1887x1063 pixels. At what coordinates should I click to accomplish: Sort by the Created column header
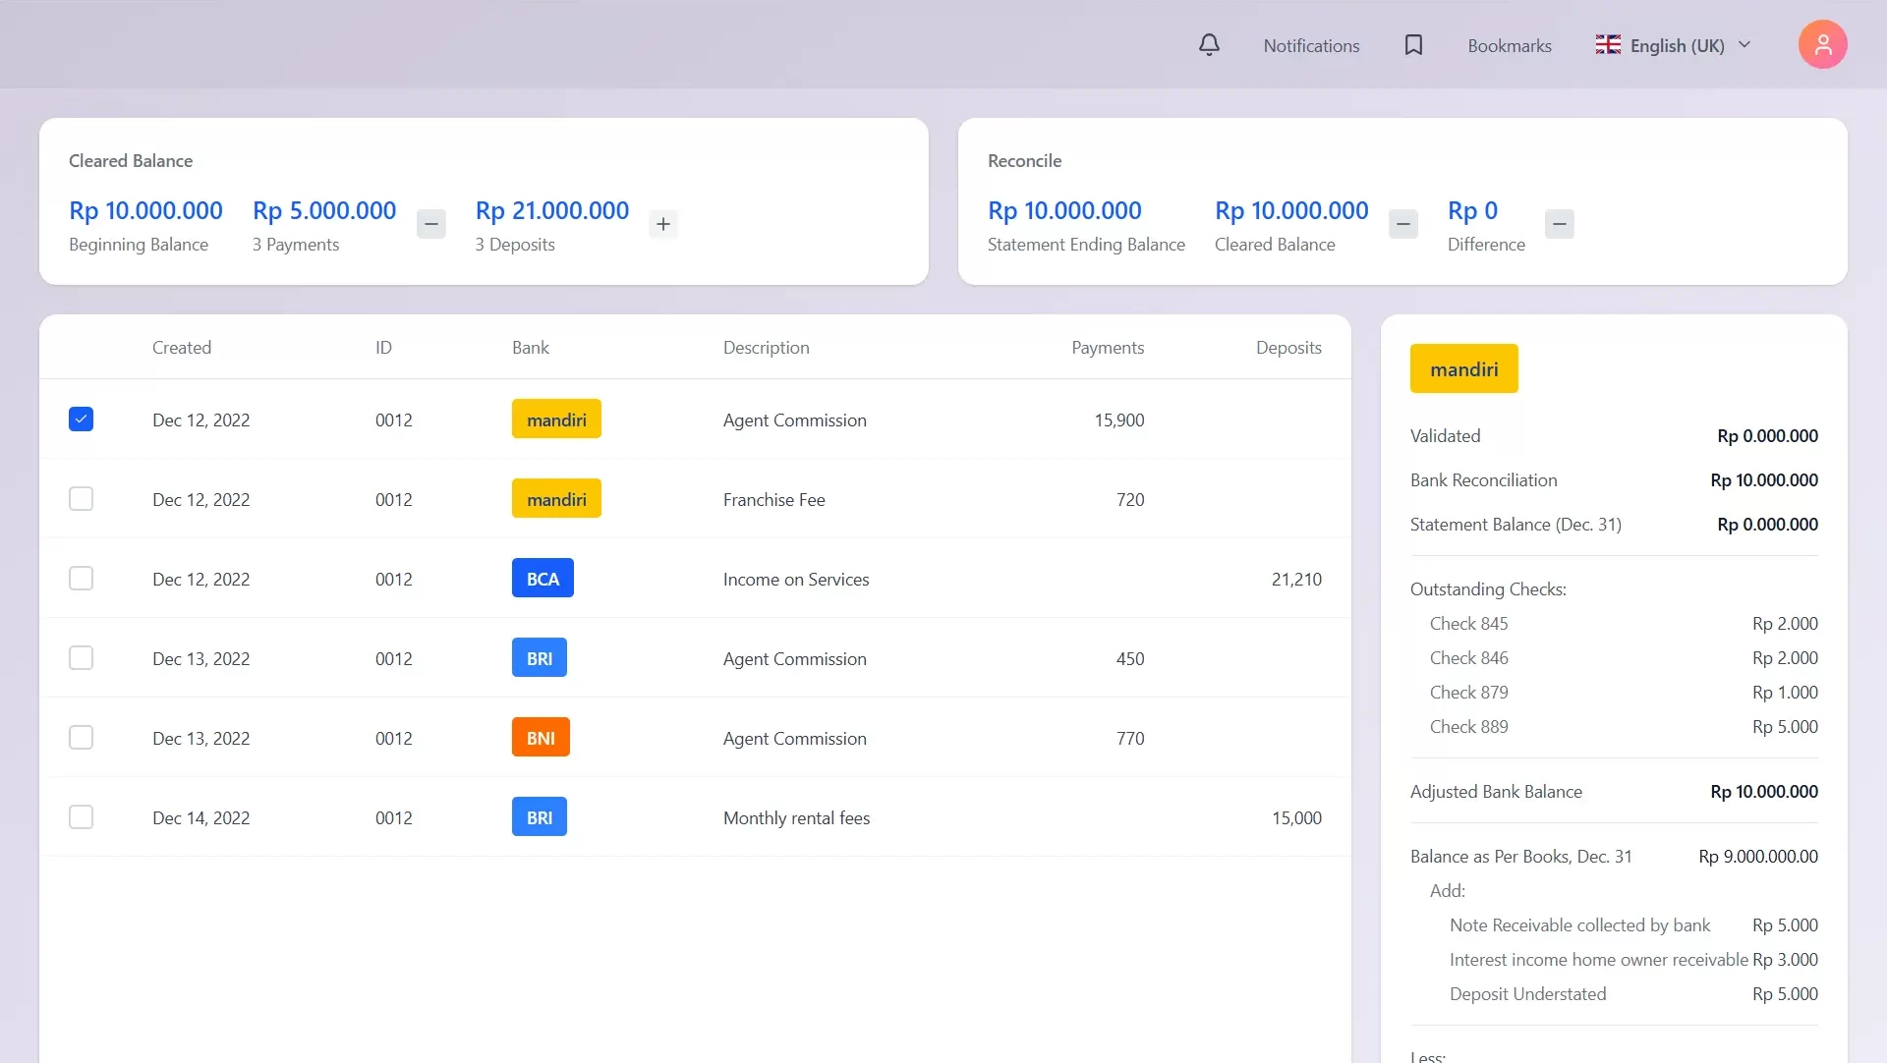pos(181,348)
